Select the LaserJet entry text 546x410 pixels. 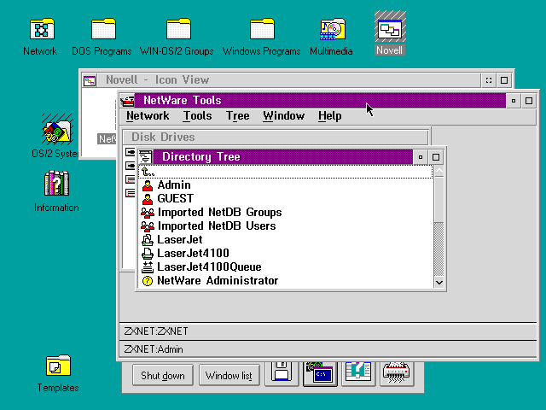tap(180, 239)
